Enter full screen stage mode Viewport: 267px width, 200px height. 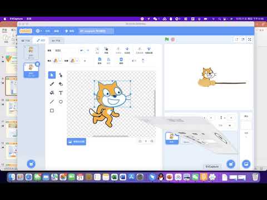(x=250, y=39)
